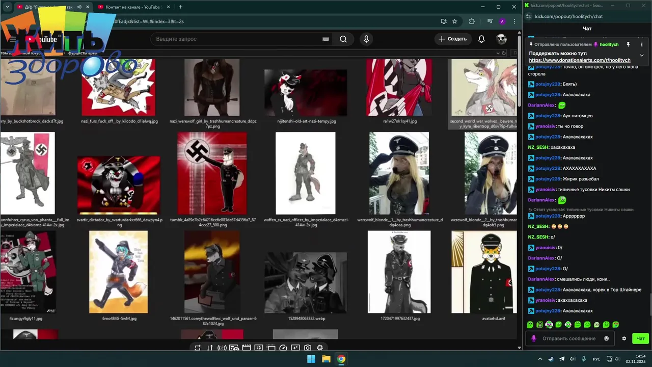Open YouTube notifications bell
This screenshot has width=652, height=367.
click(481, 39)
